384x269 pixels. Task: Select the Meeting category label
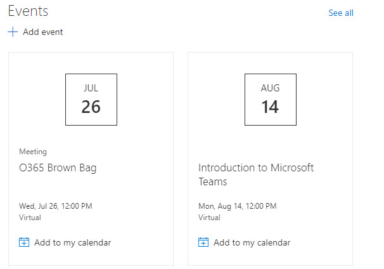click(33, 152)
